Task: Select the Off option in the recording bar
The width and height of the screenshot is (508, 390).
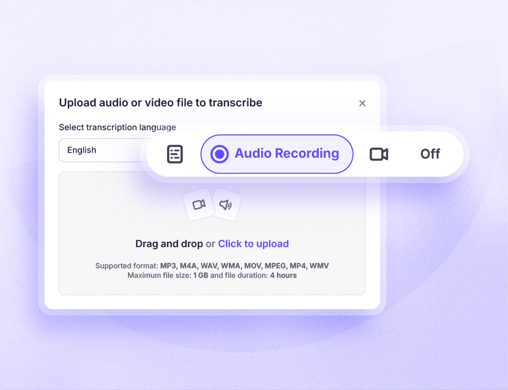Action: click(430, 153)
